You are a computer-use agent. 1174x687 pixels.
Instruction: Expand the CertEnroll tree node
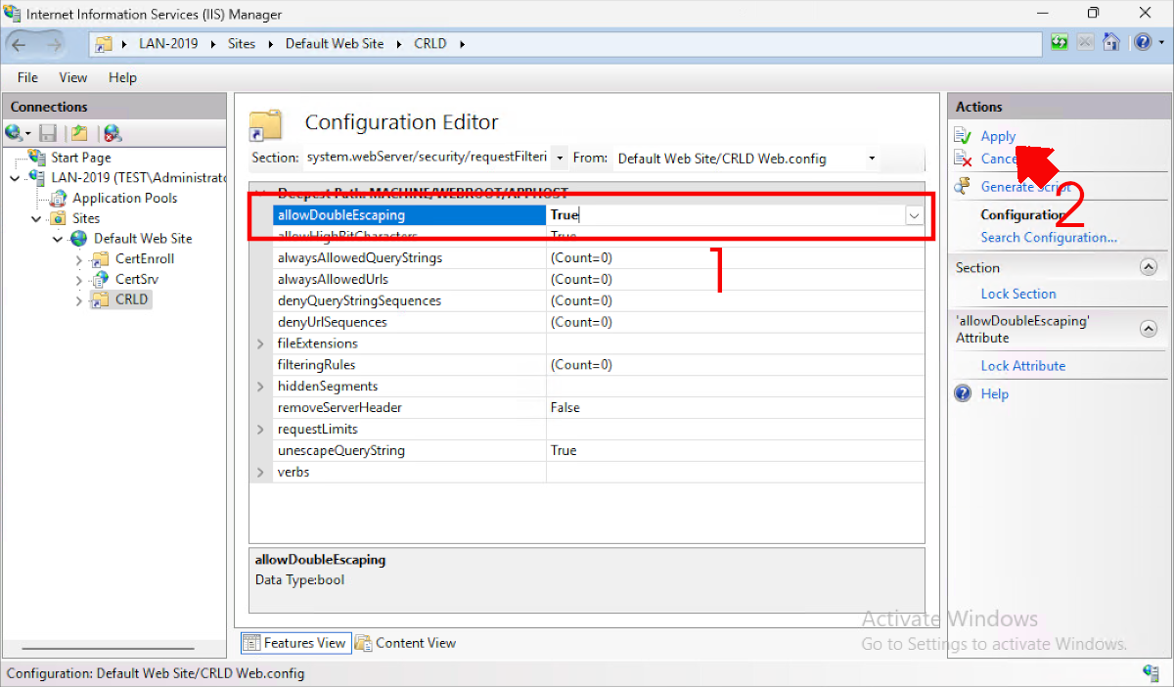click(x=79, y=259)
